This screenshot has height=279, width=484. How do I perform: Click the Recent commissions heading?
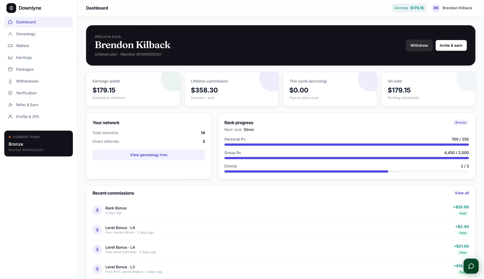coord(113,193)
